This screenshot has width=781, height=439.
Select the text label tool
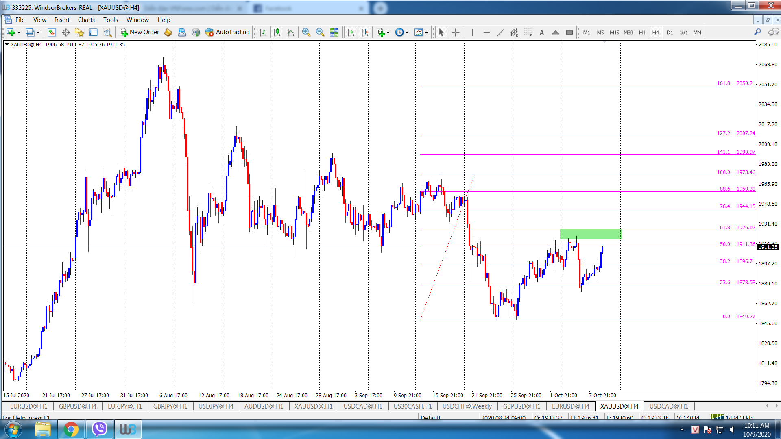click(x=542, y=32)
